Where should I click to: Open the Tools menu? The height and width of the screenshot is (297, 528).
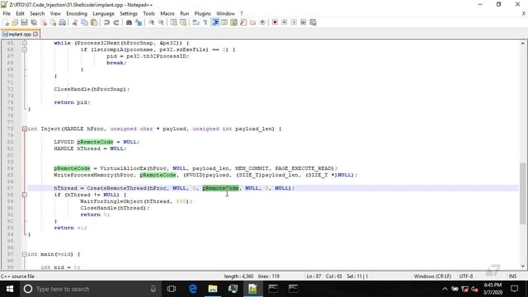pos(148,13)
